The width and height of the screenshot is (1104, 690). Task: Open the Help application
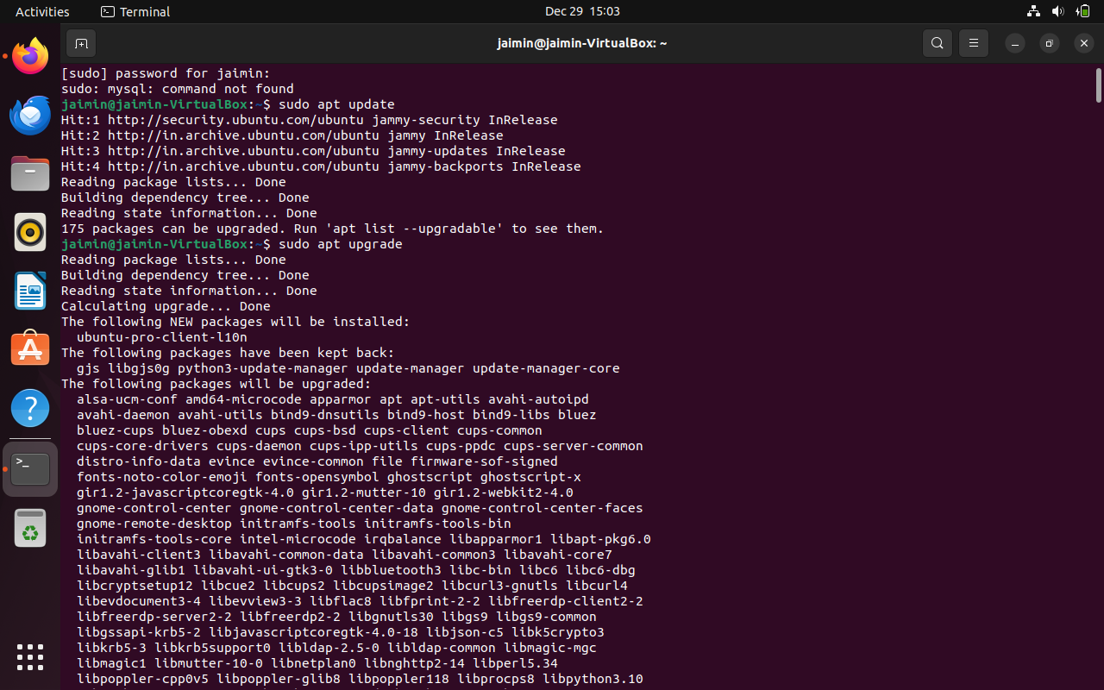(x=29, y=407)
